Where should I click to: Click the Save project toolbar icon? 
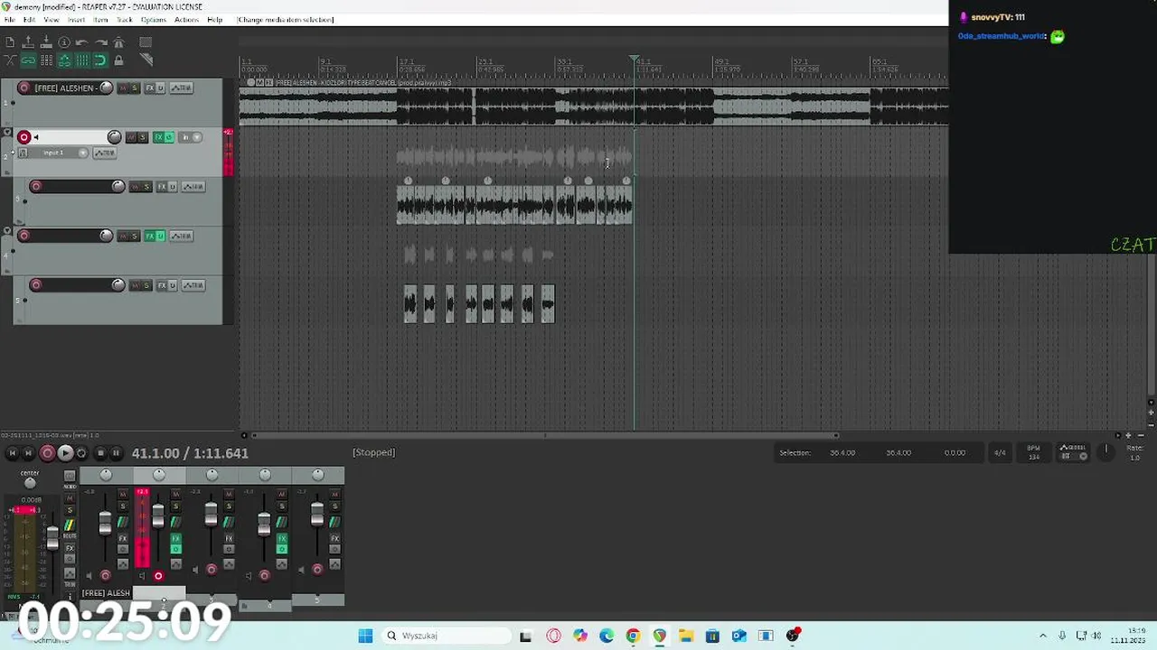46,42
